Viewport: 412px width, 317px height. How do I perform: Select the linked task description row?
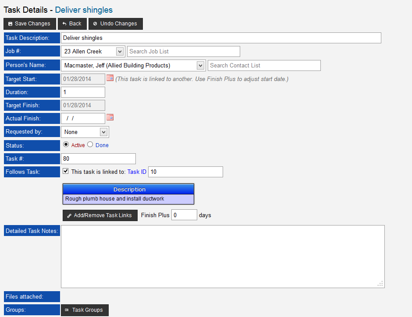[x=128, y=199]
